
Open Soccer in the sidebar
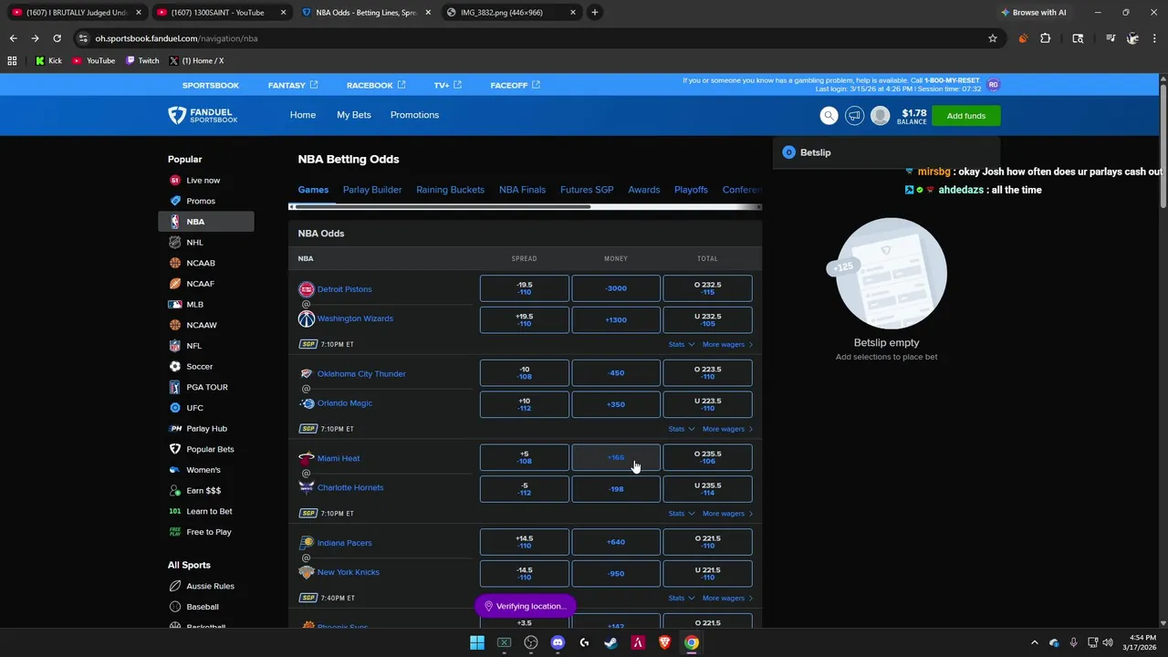205,367
